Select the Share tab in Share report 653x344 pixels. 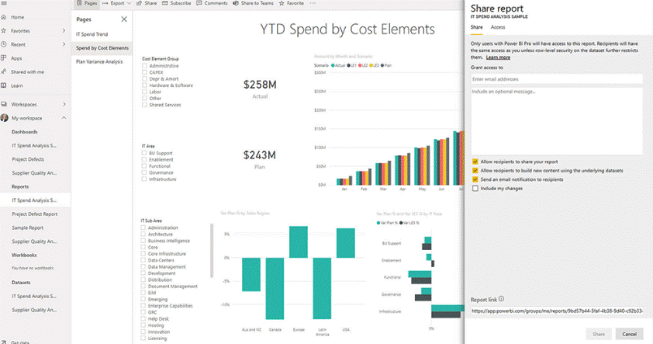click(476, 27)
